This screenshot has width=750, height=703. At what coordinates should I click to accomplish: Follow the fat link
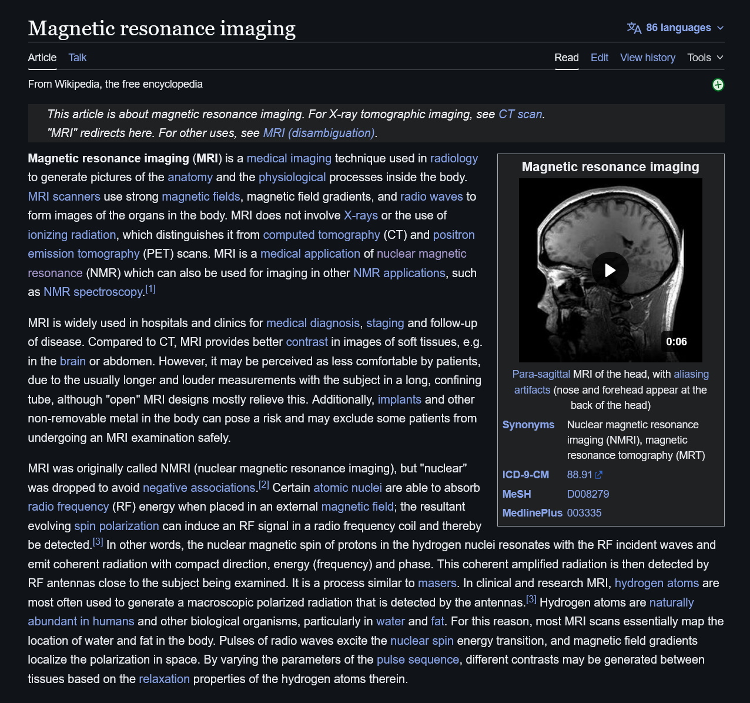(x=438, y=621)
